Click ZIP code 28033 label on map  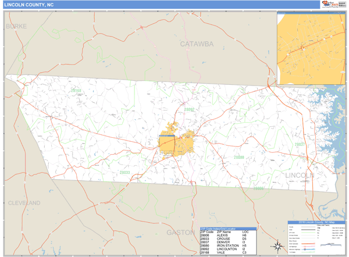124,172
